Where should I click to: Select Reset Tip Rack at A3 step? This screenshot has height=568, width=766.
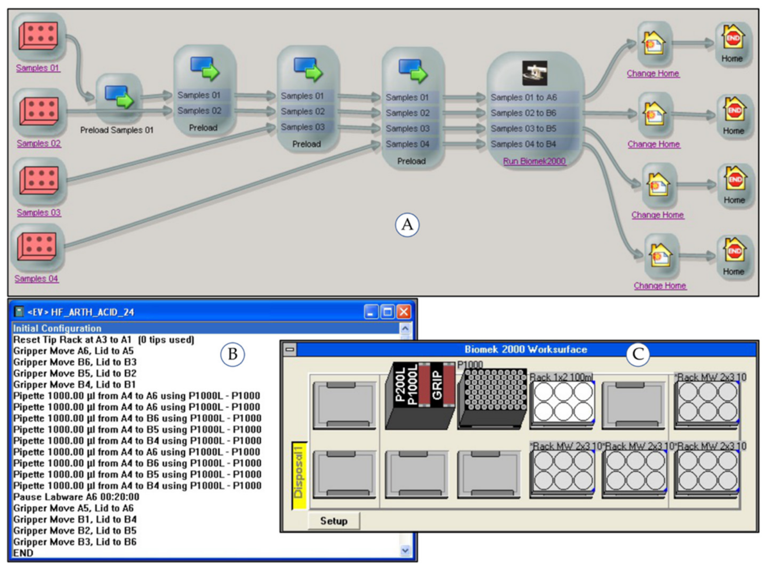pos(103,340)
